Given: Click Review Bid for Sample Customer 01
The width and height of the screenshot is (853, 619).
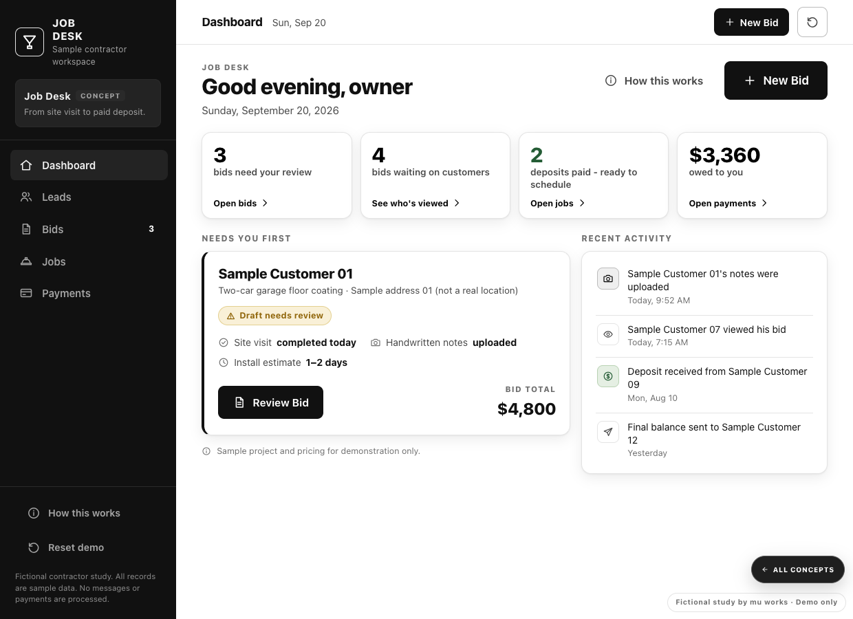Looking at the screenshot, I should (270, 402).
